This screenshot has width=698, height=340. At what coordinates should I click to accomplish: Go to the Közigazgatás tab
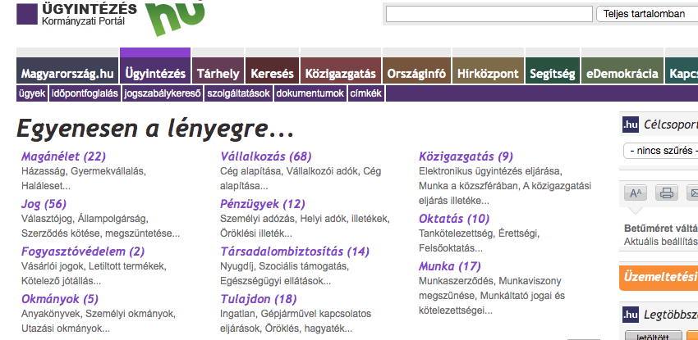coord(341,70)
